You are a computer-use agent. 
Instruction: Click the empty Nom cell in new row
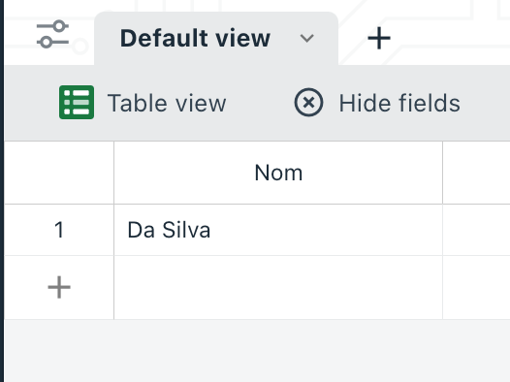pyautogui.click(x=278, y=287)
